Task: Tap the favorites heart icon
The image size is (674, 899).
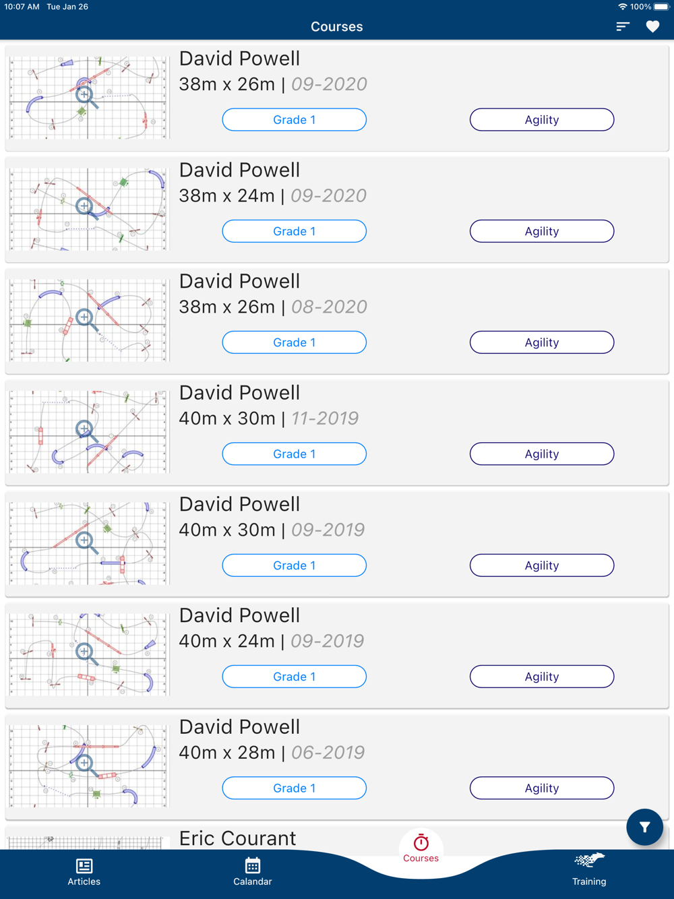Action: pyautogui.click(x=652, y=26)
